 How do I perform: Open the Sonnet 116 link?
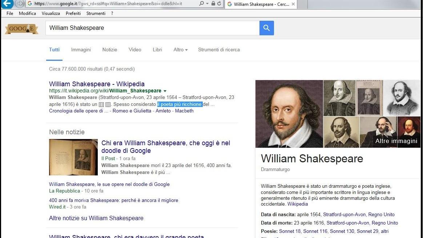pos(315,231)
